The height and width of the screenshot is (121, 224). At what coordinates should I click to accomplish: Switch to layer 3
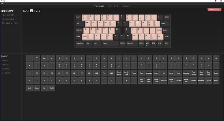(40, 11)
